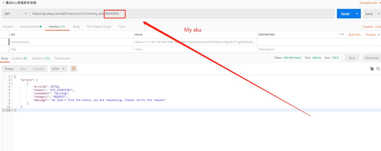This screenshot has width=381, height=151.
Task: Open the Bulk Edit link
Action: pos(355,35)
